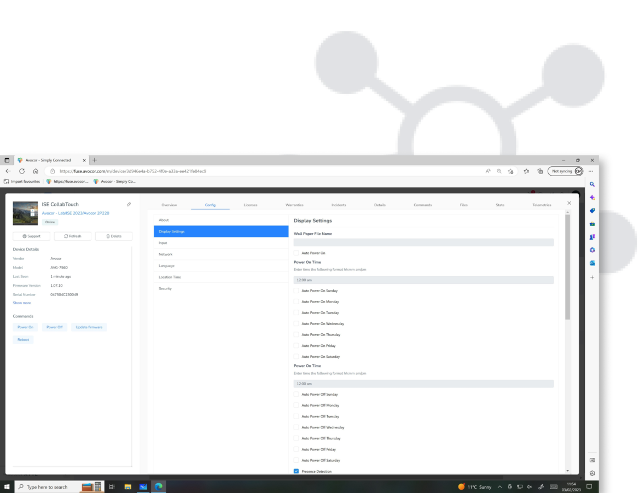Open the zoom magnifier icon in address bar
Screen dimensions: 639x493
tap(498, 171)
